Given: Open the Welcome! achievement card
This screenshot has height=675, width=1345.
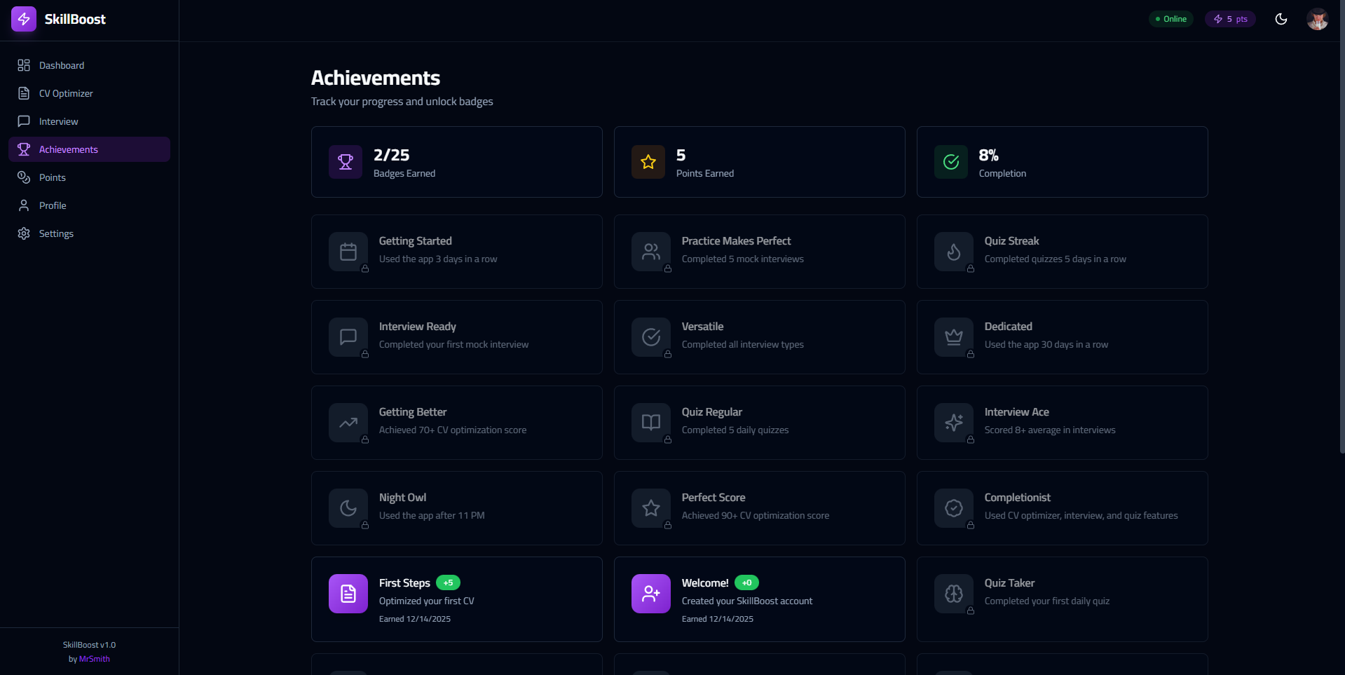Looking at the screenshot, I should [x=759, y=599].
